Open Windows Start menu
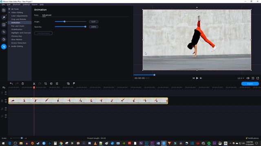This screenshot has height=146, width=261. click(x=3, y=143)
